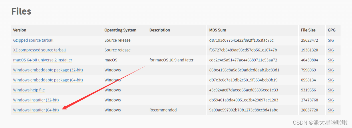Open SIG for Windows embeddable package (32-bit)
This screenshot has height=128, width=352.
331,70
